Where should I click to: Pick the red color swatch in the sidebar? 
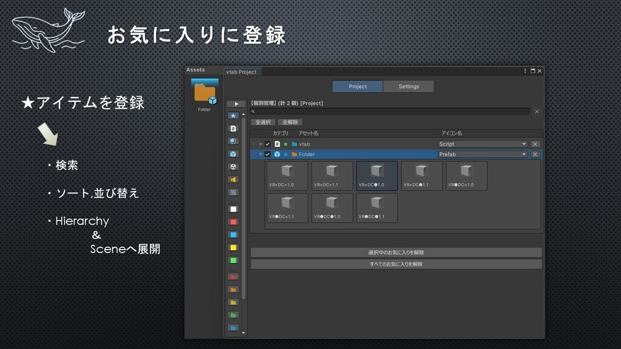click(x=233, y=222)
